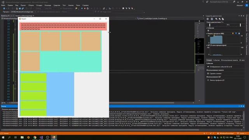
Task: Click Отображение событий link
Action: (221, 67)
